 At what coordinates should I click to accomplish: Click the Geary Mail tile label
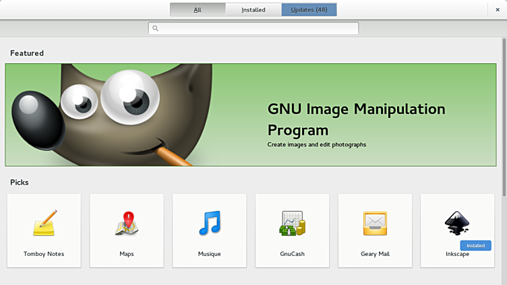point(375,254)
